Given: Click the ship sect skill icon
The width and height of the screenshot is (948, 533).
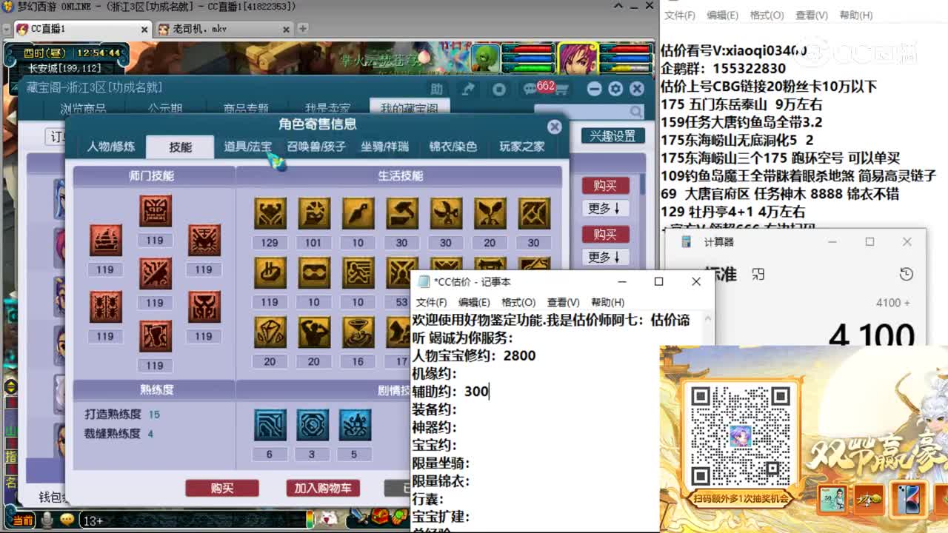Looking at the screenshot, I should point(105,240).
